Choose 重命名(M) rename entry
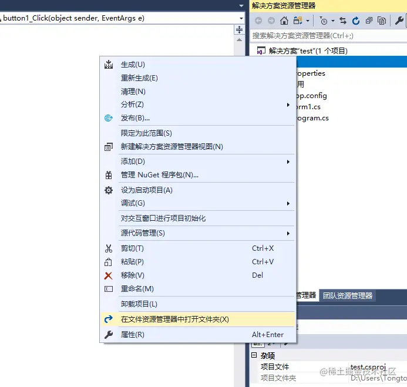 click(198, 288)
